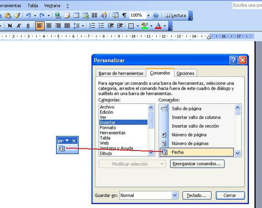Screen dimensions: 262x208
Task: Open the Redo history dropdown arrow
Action: (x=49, y=16)
